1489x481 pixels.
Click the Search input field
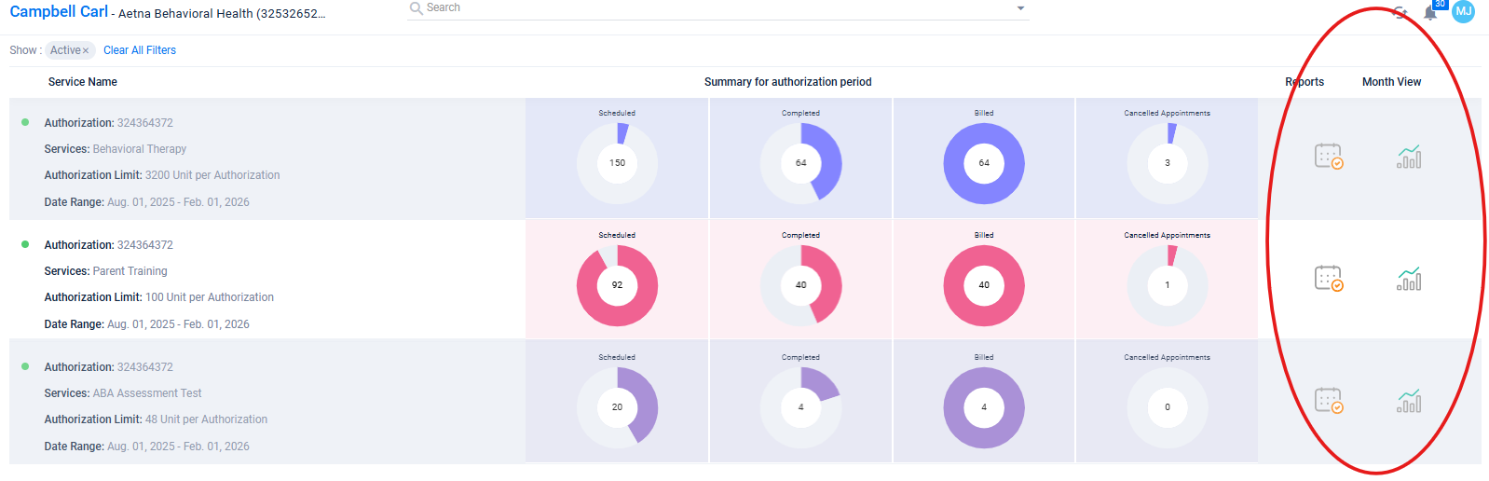(708, 8)
